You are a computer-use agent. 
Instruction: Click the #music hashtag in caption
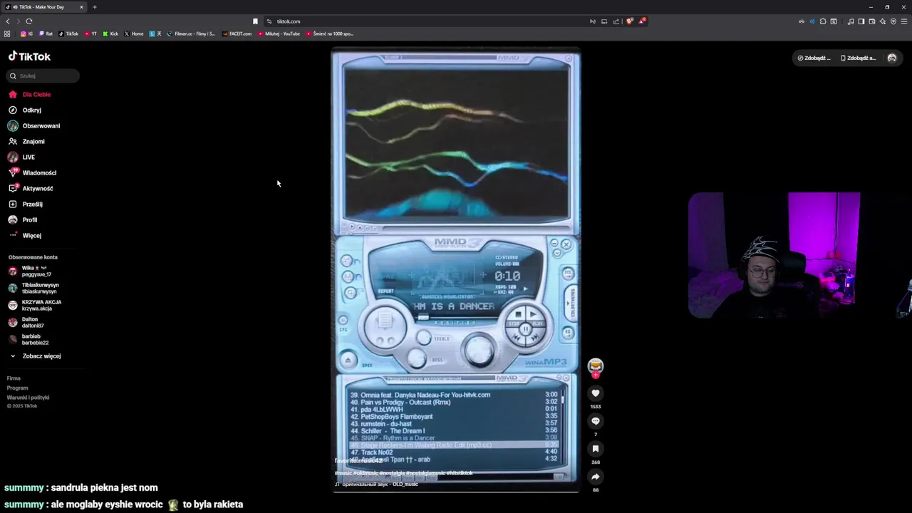click(x=343, y=473)
